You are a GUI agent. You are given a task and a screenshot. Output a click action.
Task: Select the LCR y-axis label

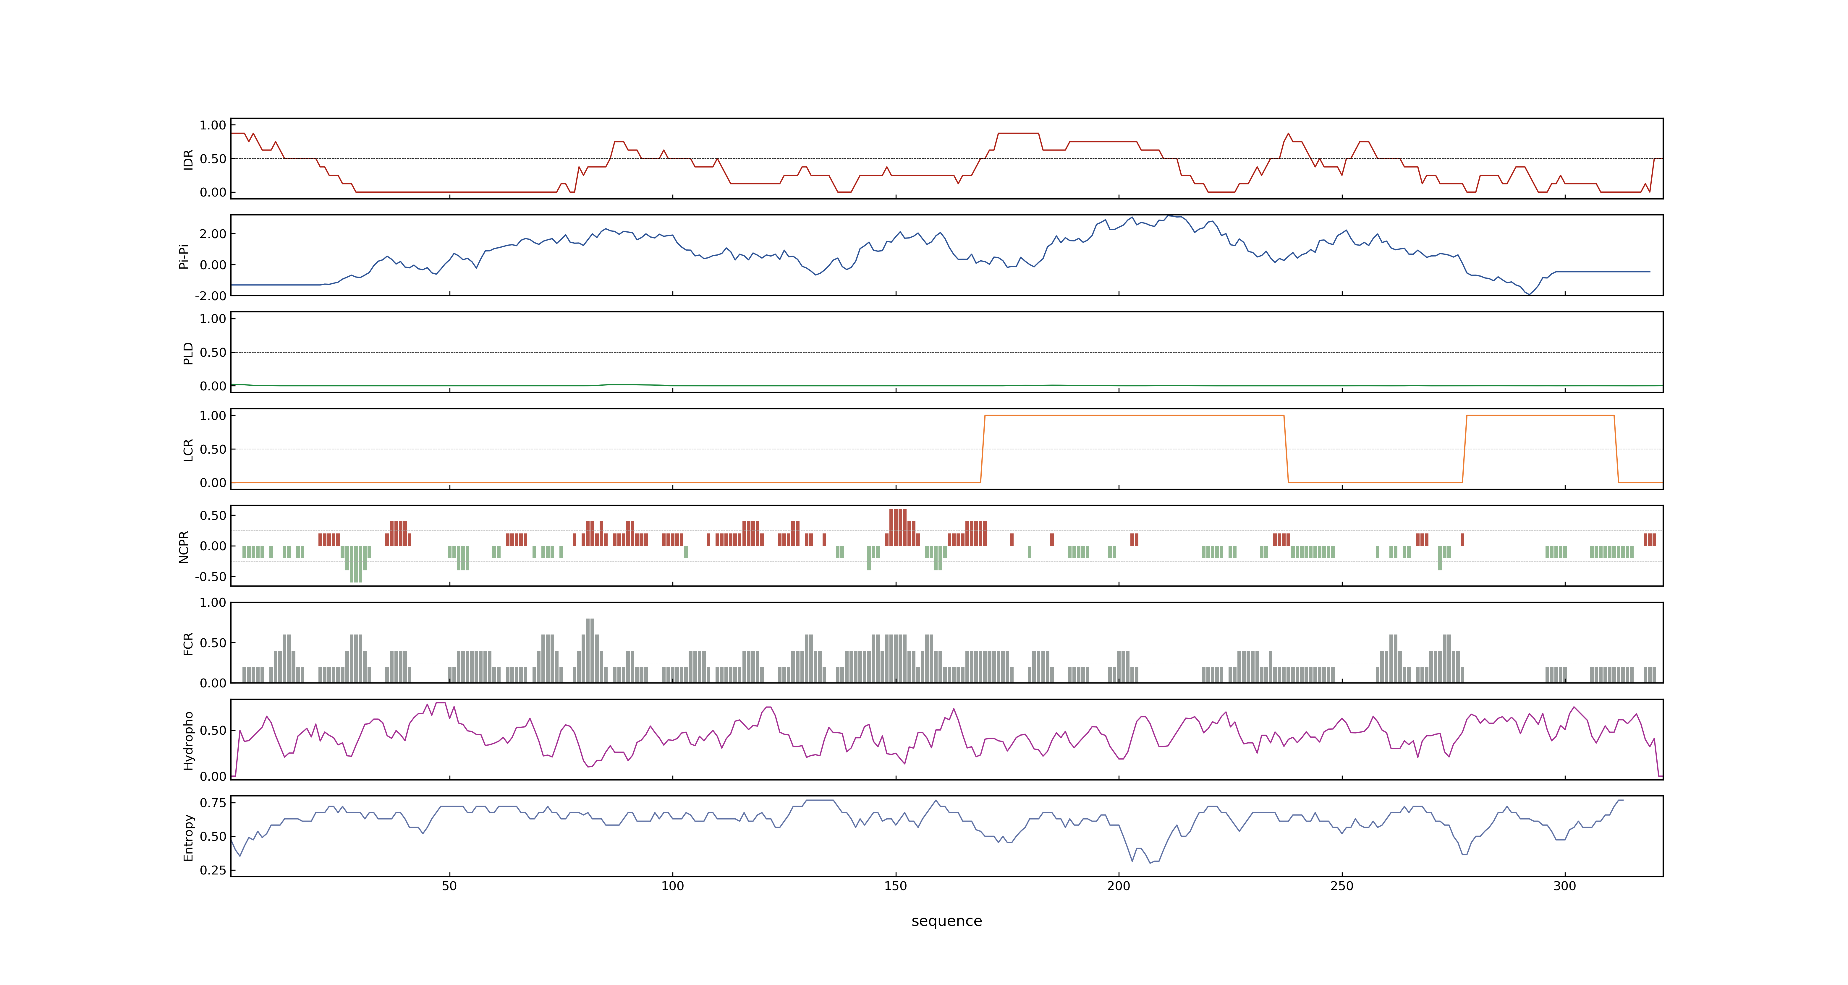click(x=188, y=450)
